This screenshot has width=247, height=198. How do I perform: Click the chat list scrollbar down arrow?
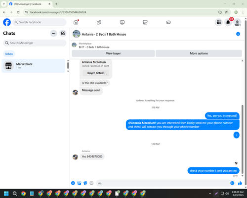click(68, 71)
